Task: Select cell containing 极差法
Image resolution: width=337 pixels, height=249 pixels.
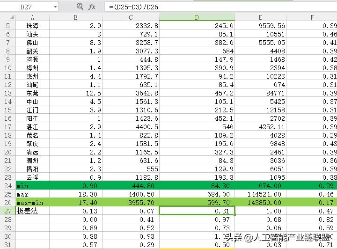Action: click(32, 211)
